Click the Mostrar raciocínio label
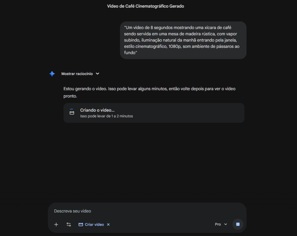 pyautogui.click(x=77, y=74)
